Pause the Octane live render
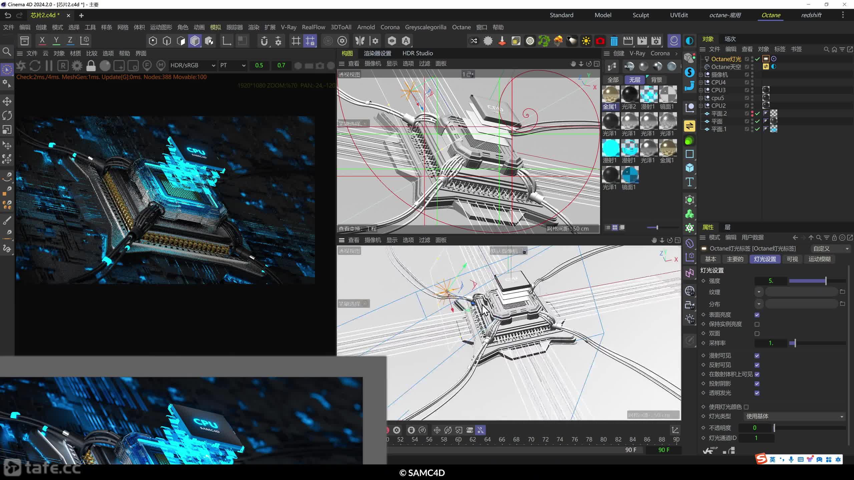The width and height of the screenshot is (854, 480). click(49, 66)
